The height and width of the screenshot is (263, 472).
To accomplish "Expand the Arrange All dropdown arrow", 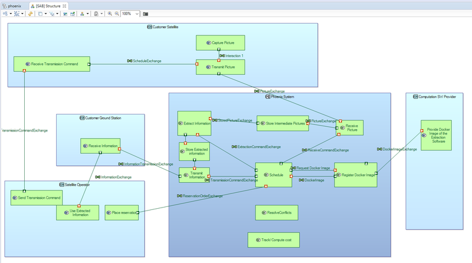I will click(x=9, y=14).
